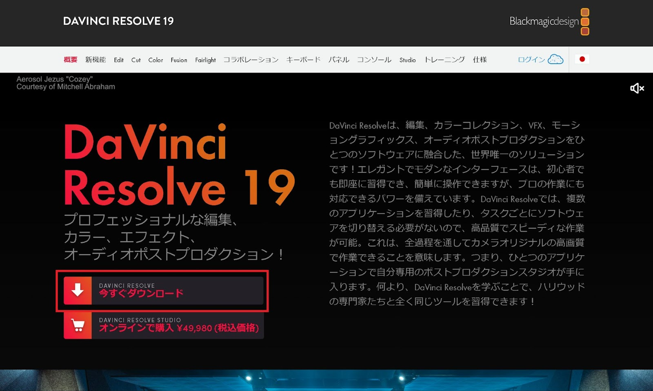The width and height of the screenshot is (653, 391).
Task: Open the Japan flag region selector
Action: coord(582,59)
